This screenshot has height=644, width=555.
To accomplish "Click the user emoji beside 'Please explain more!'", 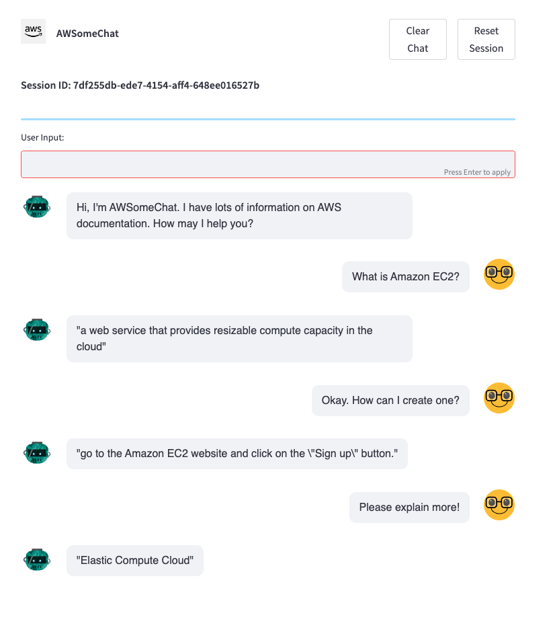I will (x=499, y=505).
